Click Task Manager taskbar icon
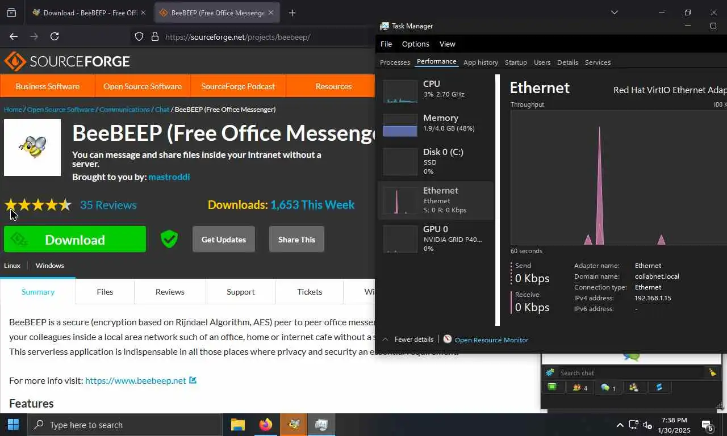 [321, 425]
